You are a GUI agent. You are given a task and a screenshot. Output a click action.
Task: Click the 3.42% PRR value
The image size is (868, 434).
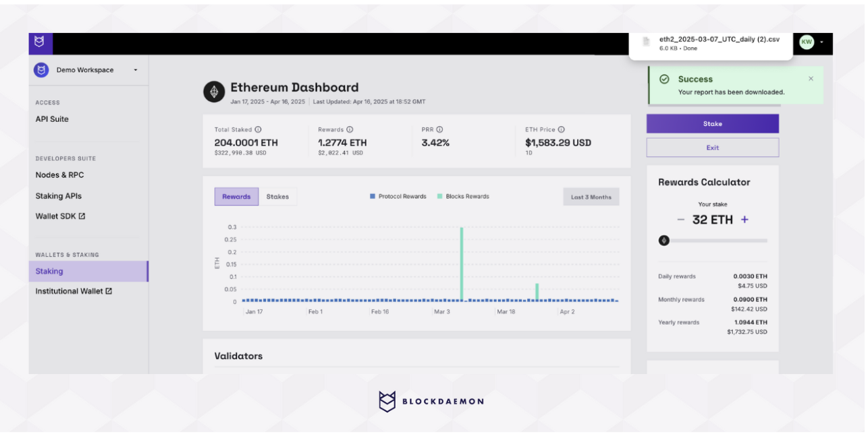pos(435,143)
